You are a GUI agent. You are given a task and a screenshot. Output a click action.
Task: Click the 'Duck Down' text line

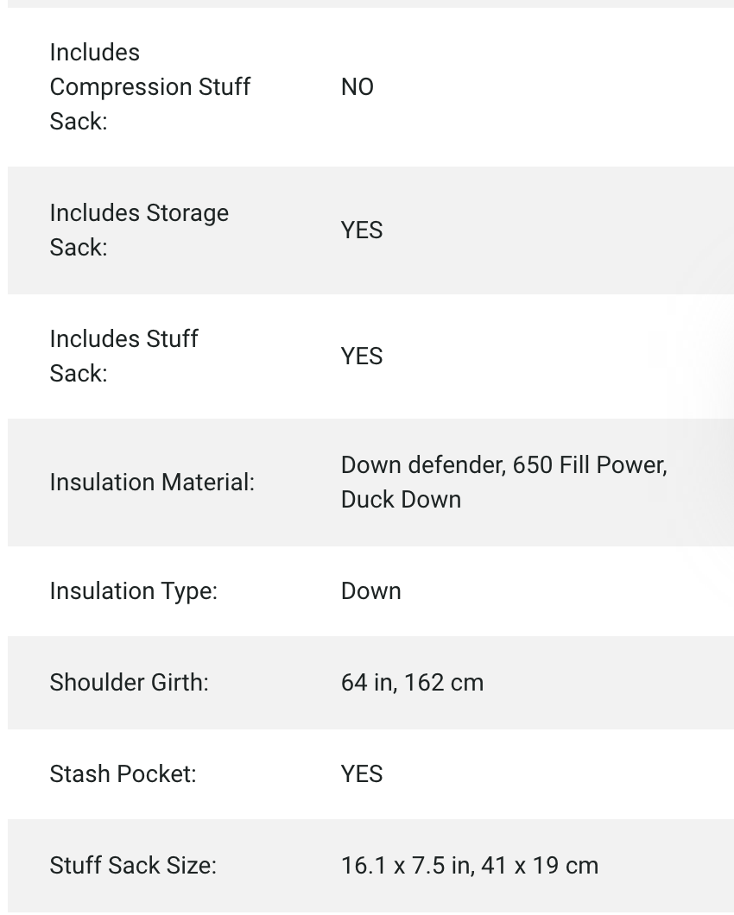(401, 499)
